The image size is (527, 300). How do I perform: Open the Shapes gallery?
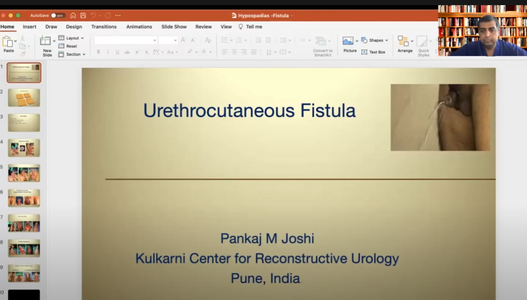tap(375, 40)
